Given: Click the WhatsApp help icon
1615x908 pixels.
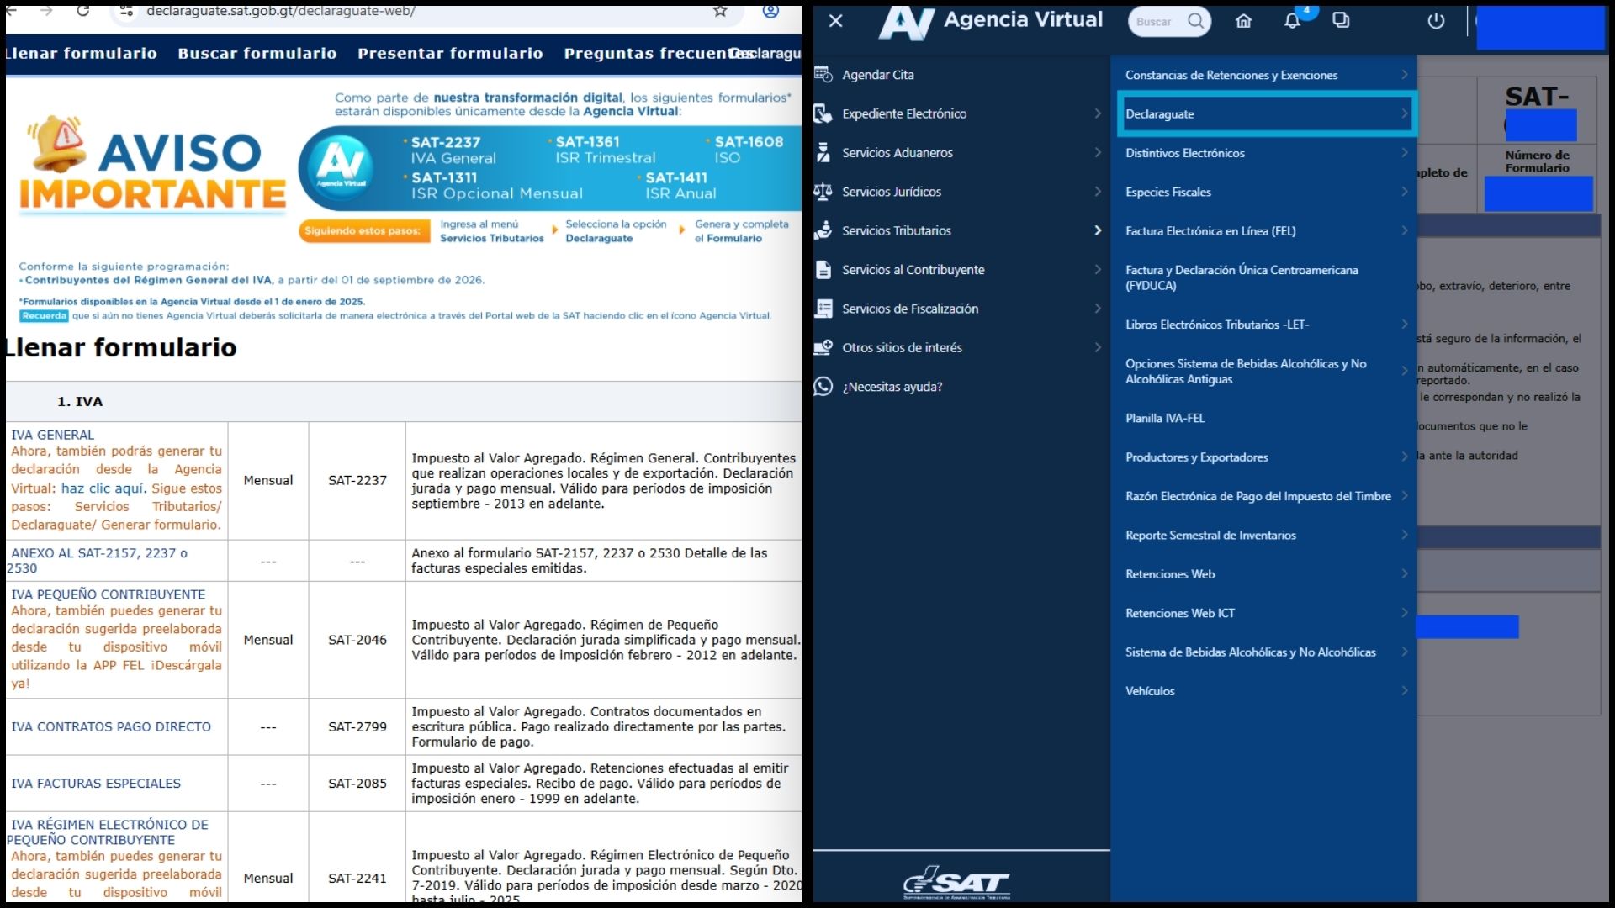Looking at the screenshot, I should [823, 386].
